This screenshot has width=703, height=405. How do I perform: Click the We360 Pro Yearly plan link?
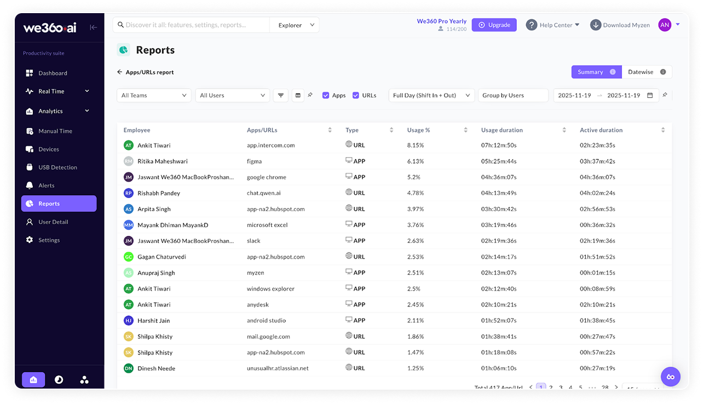tap(442, 21)
